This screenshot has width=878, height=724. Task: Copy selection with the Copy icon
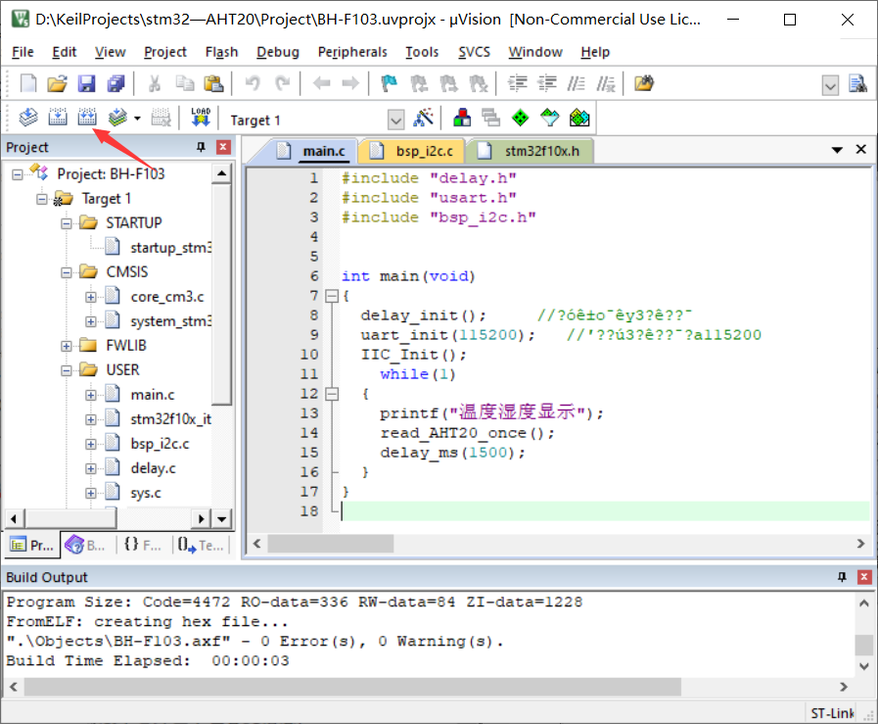(184, 83)
